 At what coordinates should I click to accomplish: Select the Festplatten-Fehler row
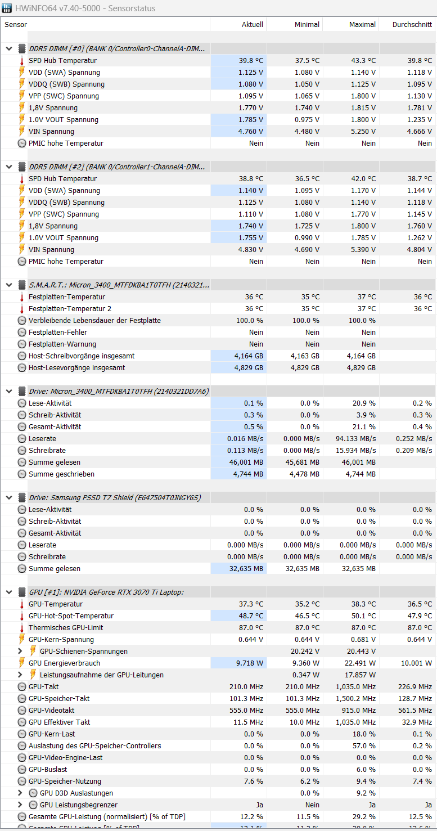pos(218,333)
